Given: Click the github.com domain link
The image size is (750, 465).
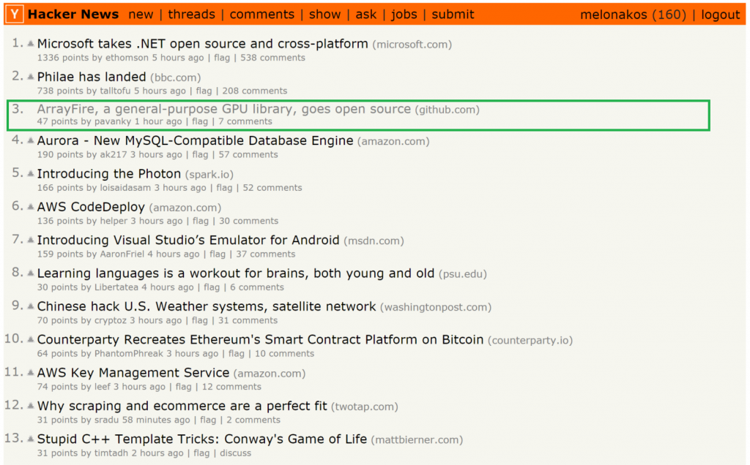Looking at the screenshot, I should tap(448, 110).
